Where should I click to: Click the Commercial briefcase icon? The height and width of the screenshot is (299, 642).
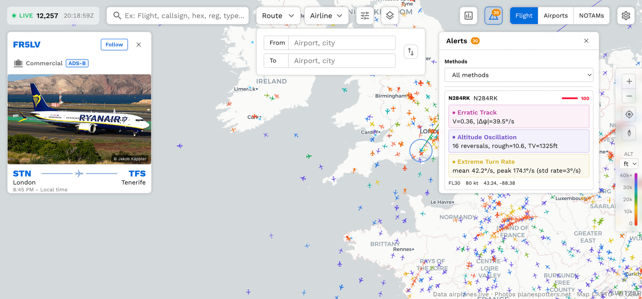[x=18, y=63]
